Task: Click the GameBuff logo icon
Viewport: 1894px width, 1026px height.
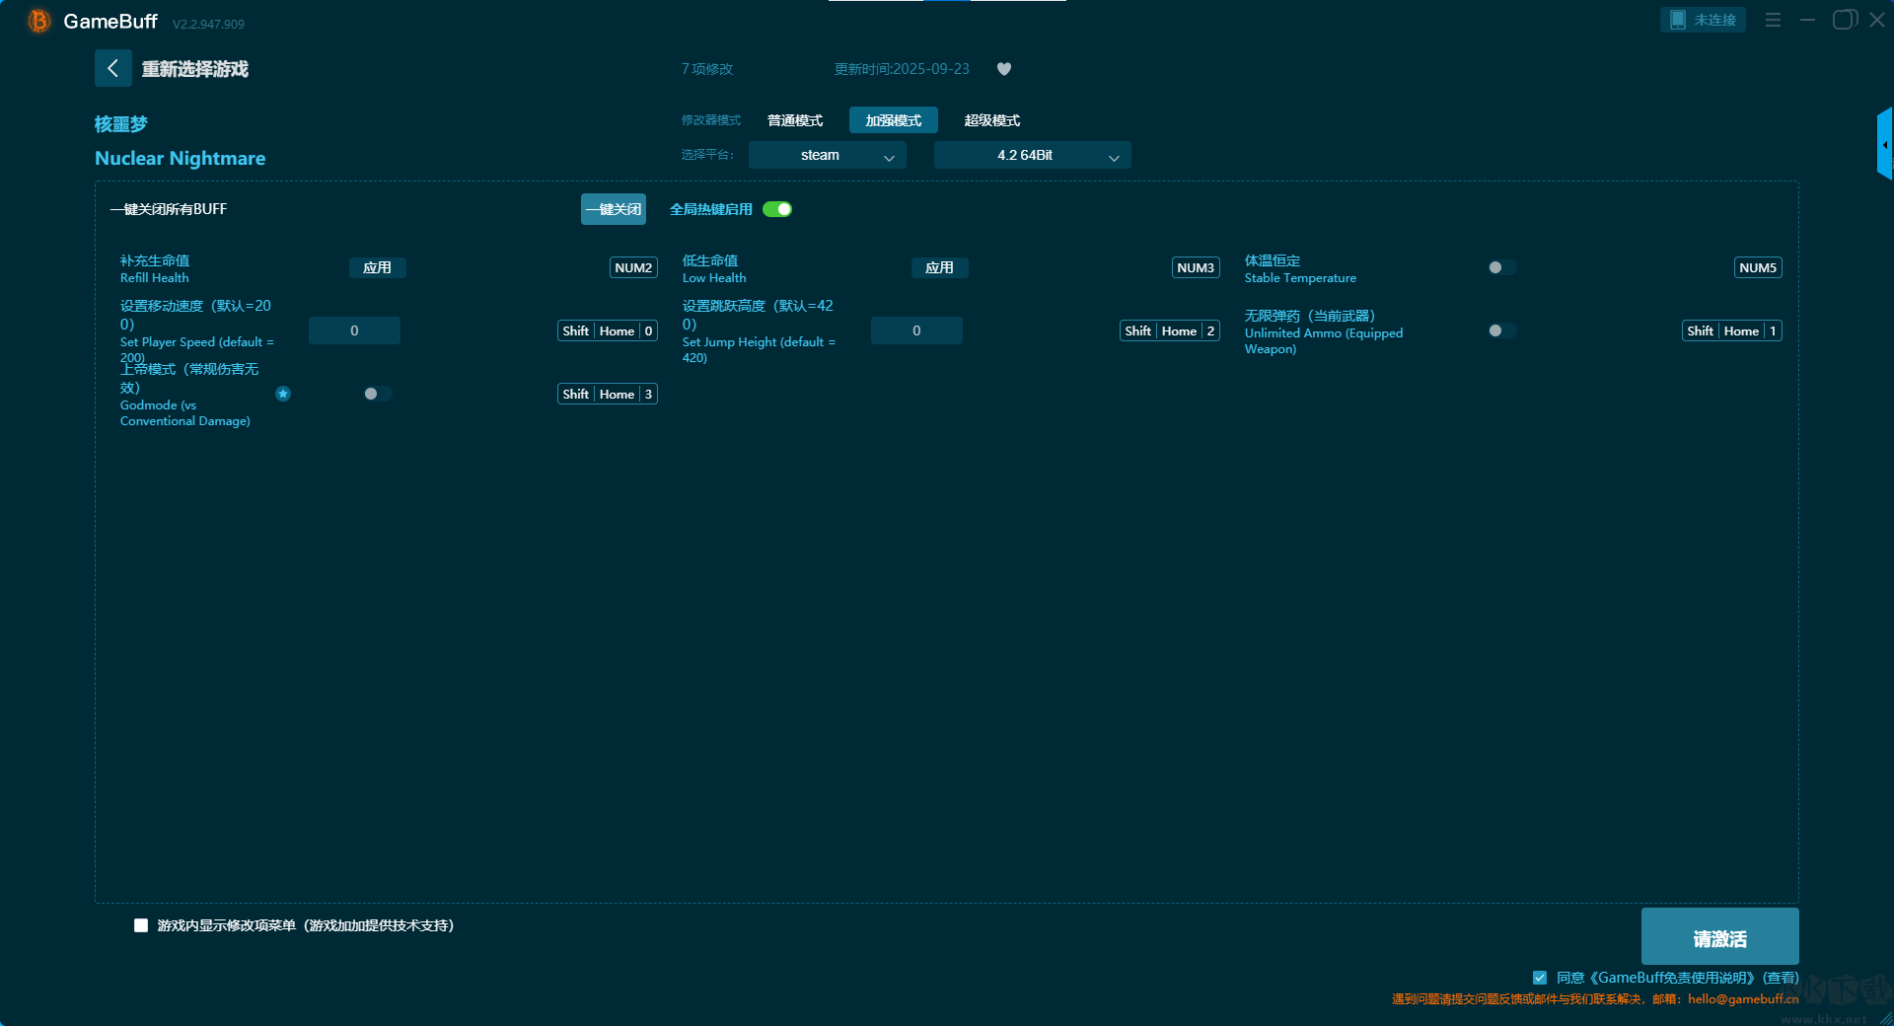Action: (38, 21)
